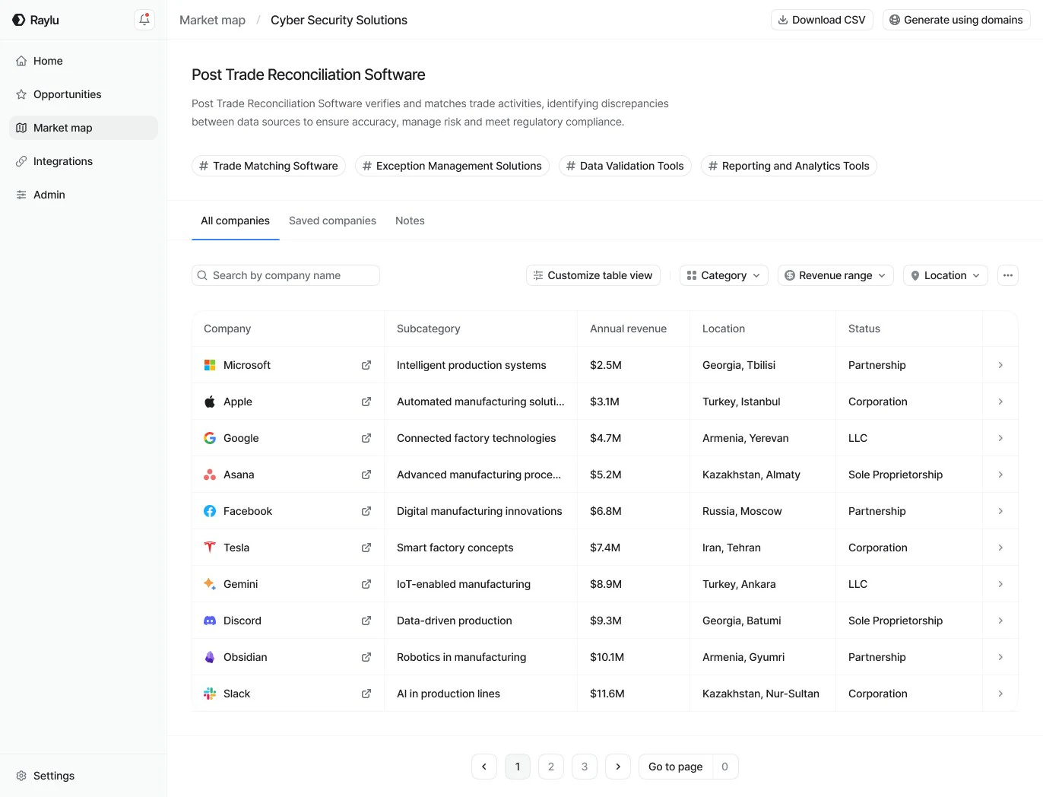Open Integrations in the sidebar
The image size is (1043, 797).
[x=84, y=161]
